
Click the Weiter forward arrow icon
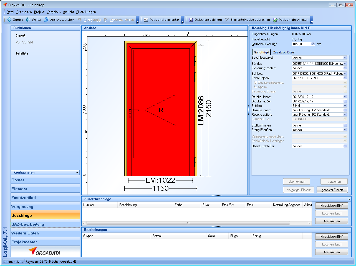pyautogui.click(x=28, y=20)
